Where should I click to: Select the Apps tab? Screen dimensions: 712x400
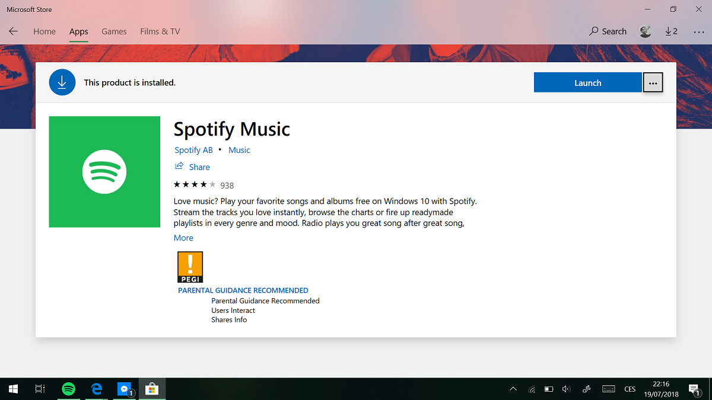click(x=78, y=31)
